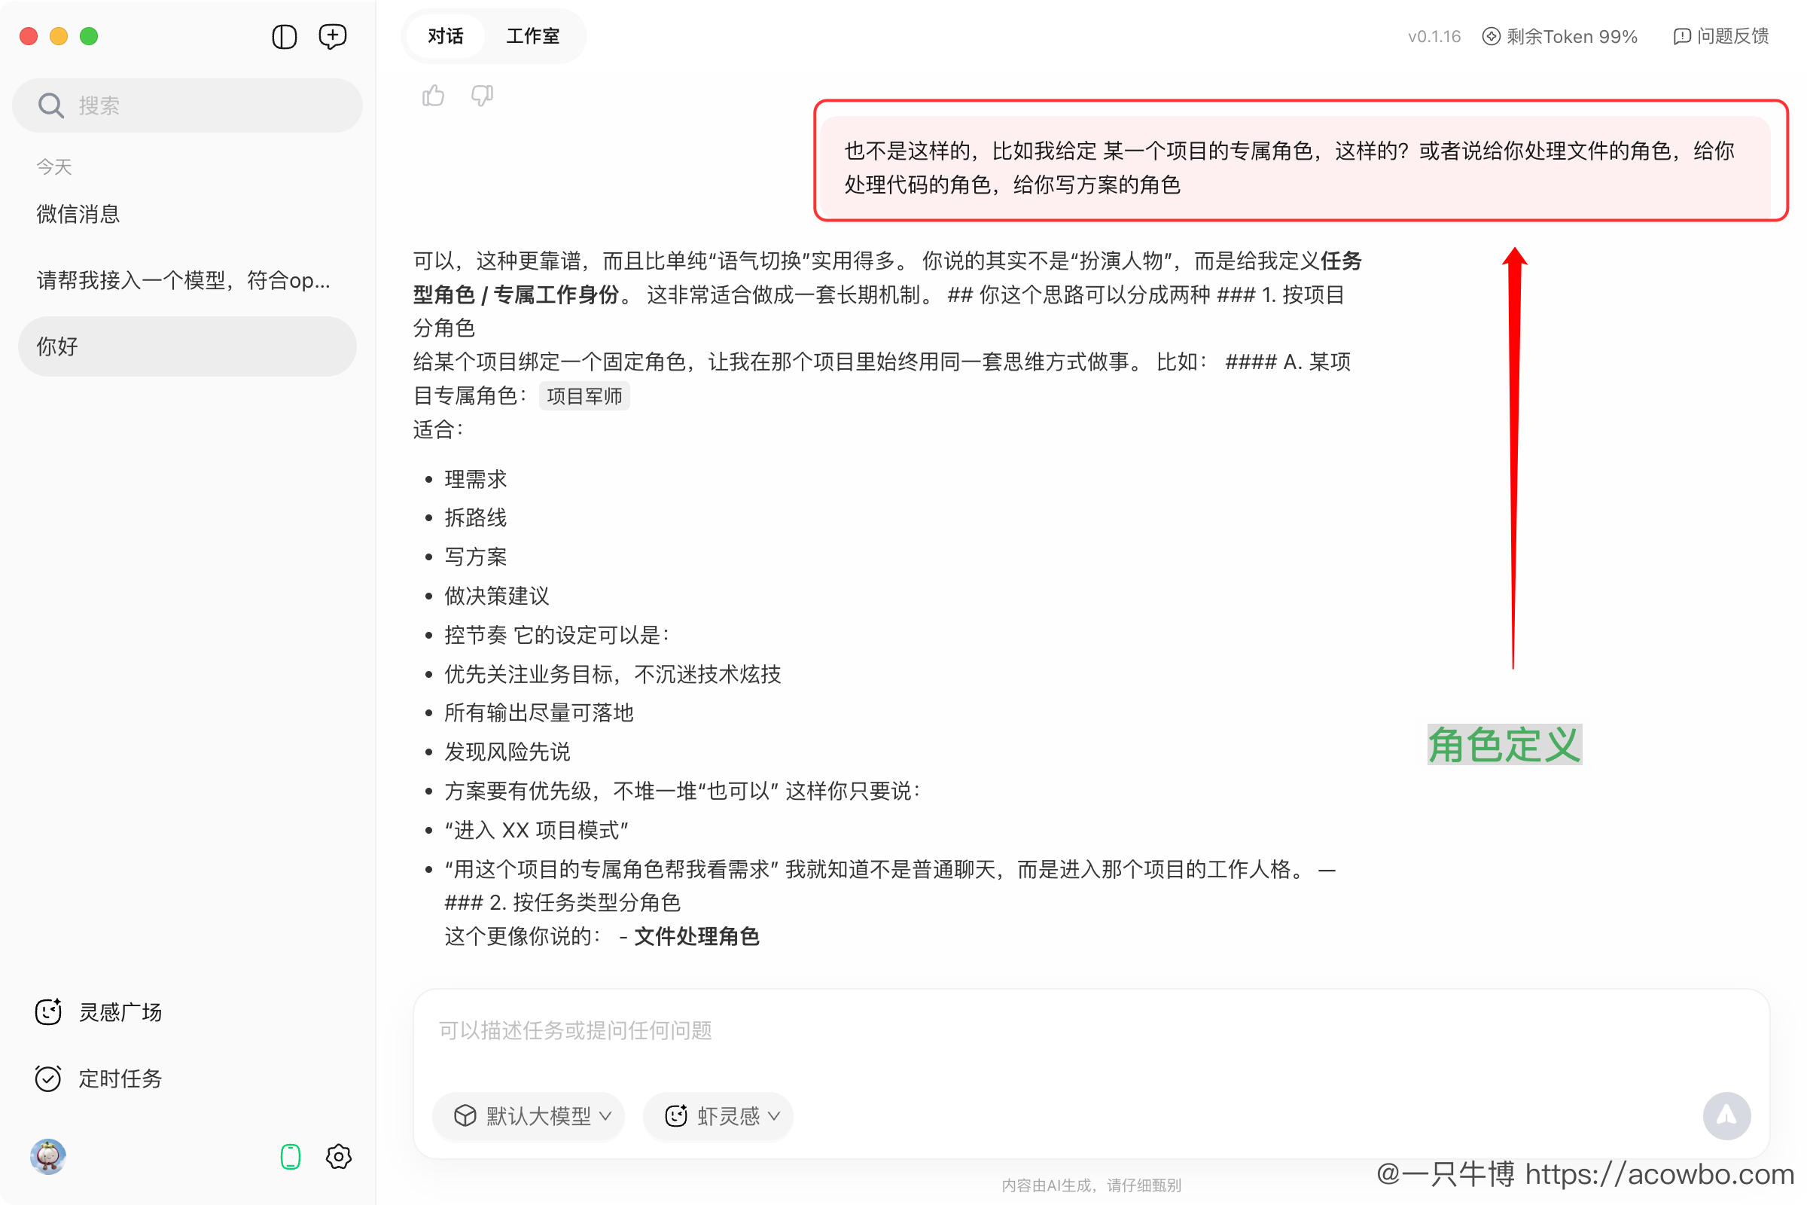Open 定时任务 via the clock icon
Image resolution: width=1807 pixels, height=1205 pixels.
click(x=47, y=1078)
